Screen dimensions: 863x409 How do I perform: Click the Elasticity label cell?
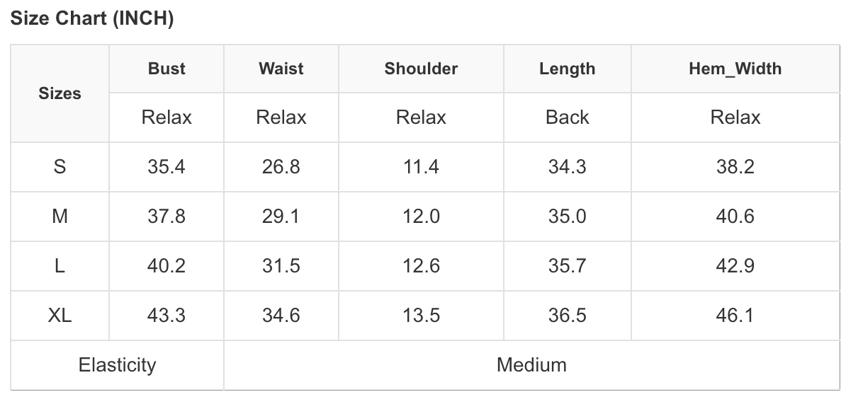pyautogui.click(x=117, y=365)
